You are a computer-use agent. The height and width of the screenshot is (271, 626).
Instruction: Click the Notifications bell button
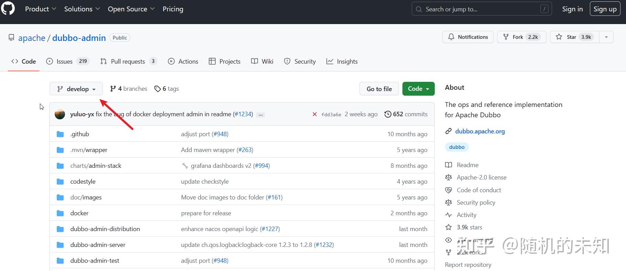tap(468, 37)
